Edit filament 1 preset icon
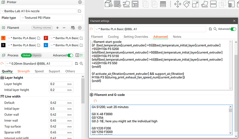 [39, 38]
